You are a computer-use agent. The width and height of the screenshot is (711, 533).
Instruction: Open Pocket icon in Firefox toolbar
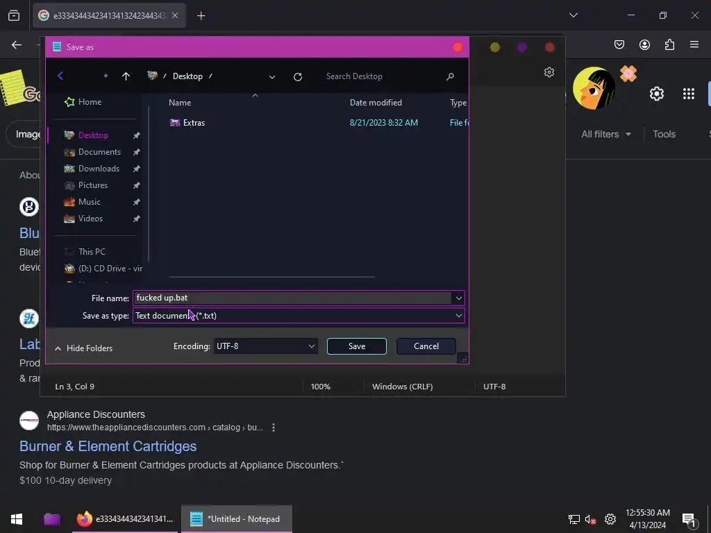(619, 44)
